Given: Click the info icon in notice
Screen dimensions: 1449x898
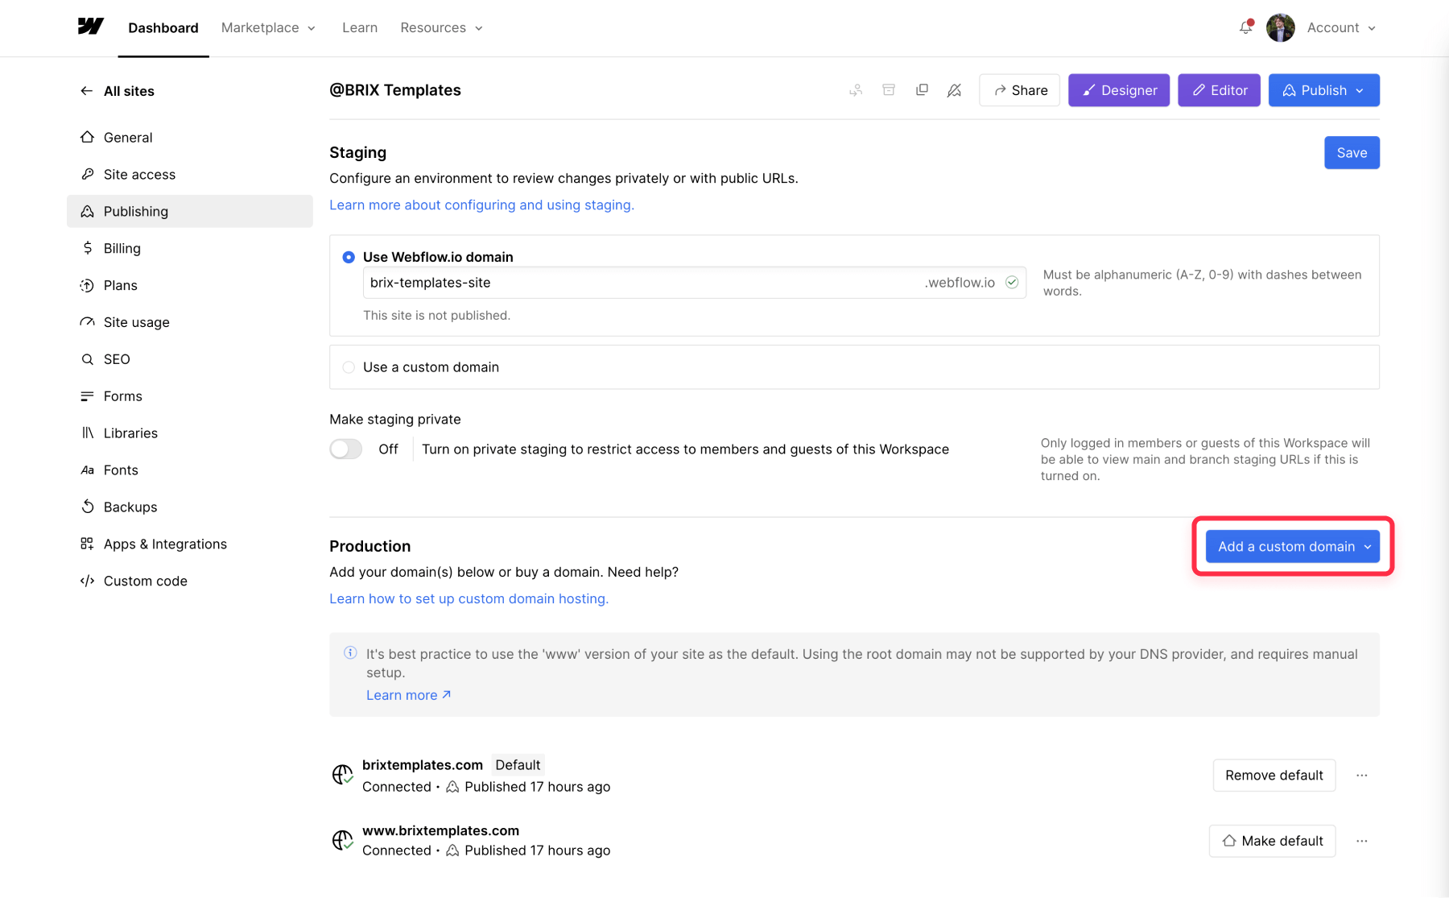Looking at the screenshot, I should (350, 653).
